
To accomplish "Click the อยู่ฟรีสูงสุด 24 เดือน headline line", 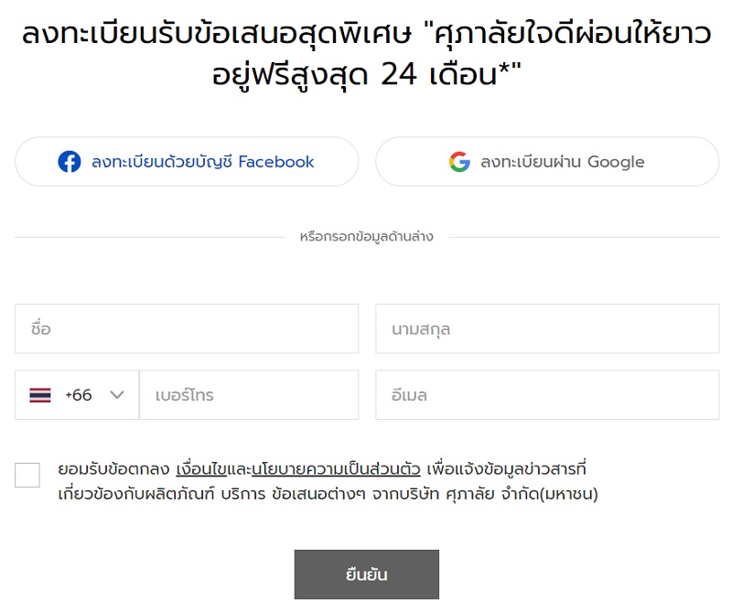I will pos(367,75).
